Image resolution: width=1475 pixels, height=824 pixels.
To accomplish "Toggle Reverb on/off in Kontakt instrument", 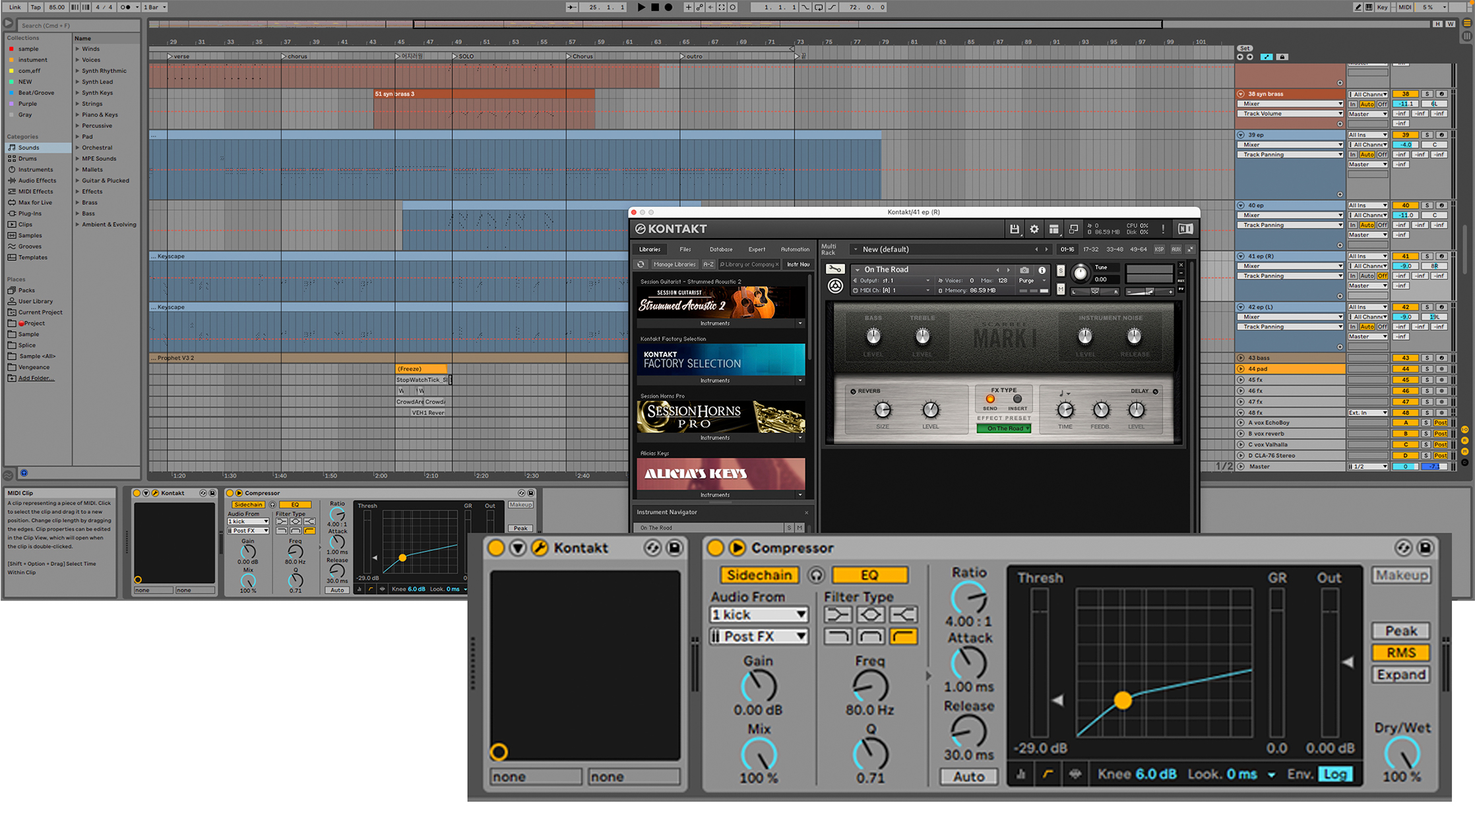I will (x=853, y=392).
